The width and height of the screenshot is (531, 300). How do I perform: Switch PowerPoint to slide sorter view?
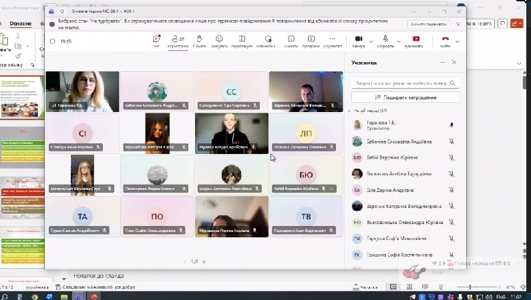coord(409,287)
